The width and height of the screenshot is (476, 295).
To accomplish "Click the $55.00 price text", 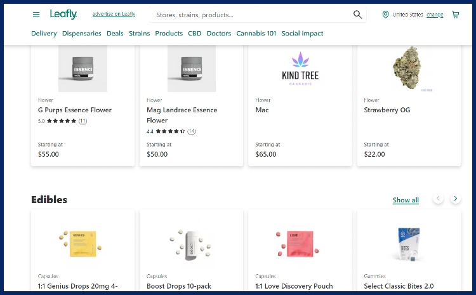I will click(x=48, y=154).
